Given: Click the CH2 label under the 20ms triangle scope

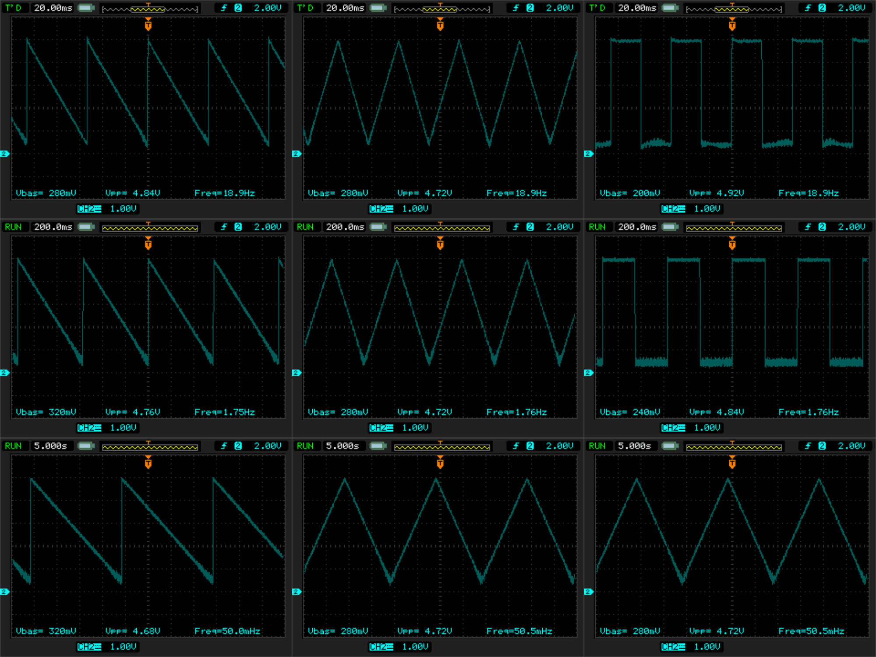Looking at the screenshot, I should (381, 209).
